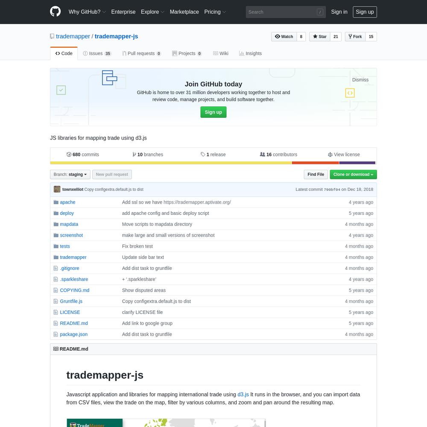Open the d3.js link in README
The image size is (427, 427).
click(243, 394)
